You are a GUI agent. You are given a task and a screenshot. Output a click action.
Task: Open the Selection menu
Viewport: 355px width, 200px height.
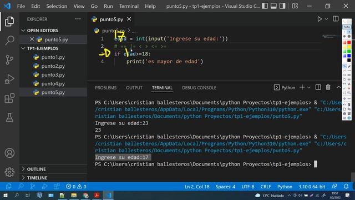(57, 6)
